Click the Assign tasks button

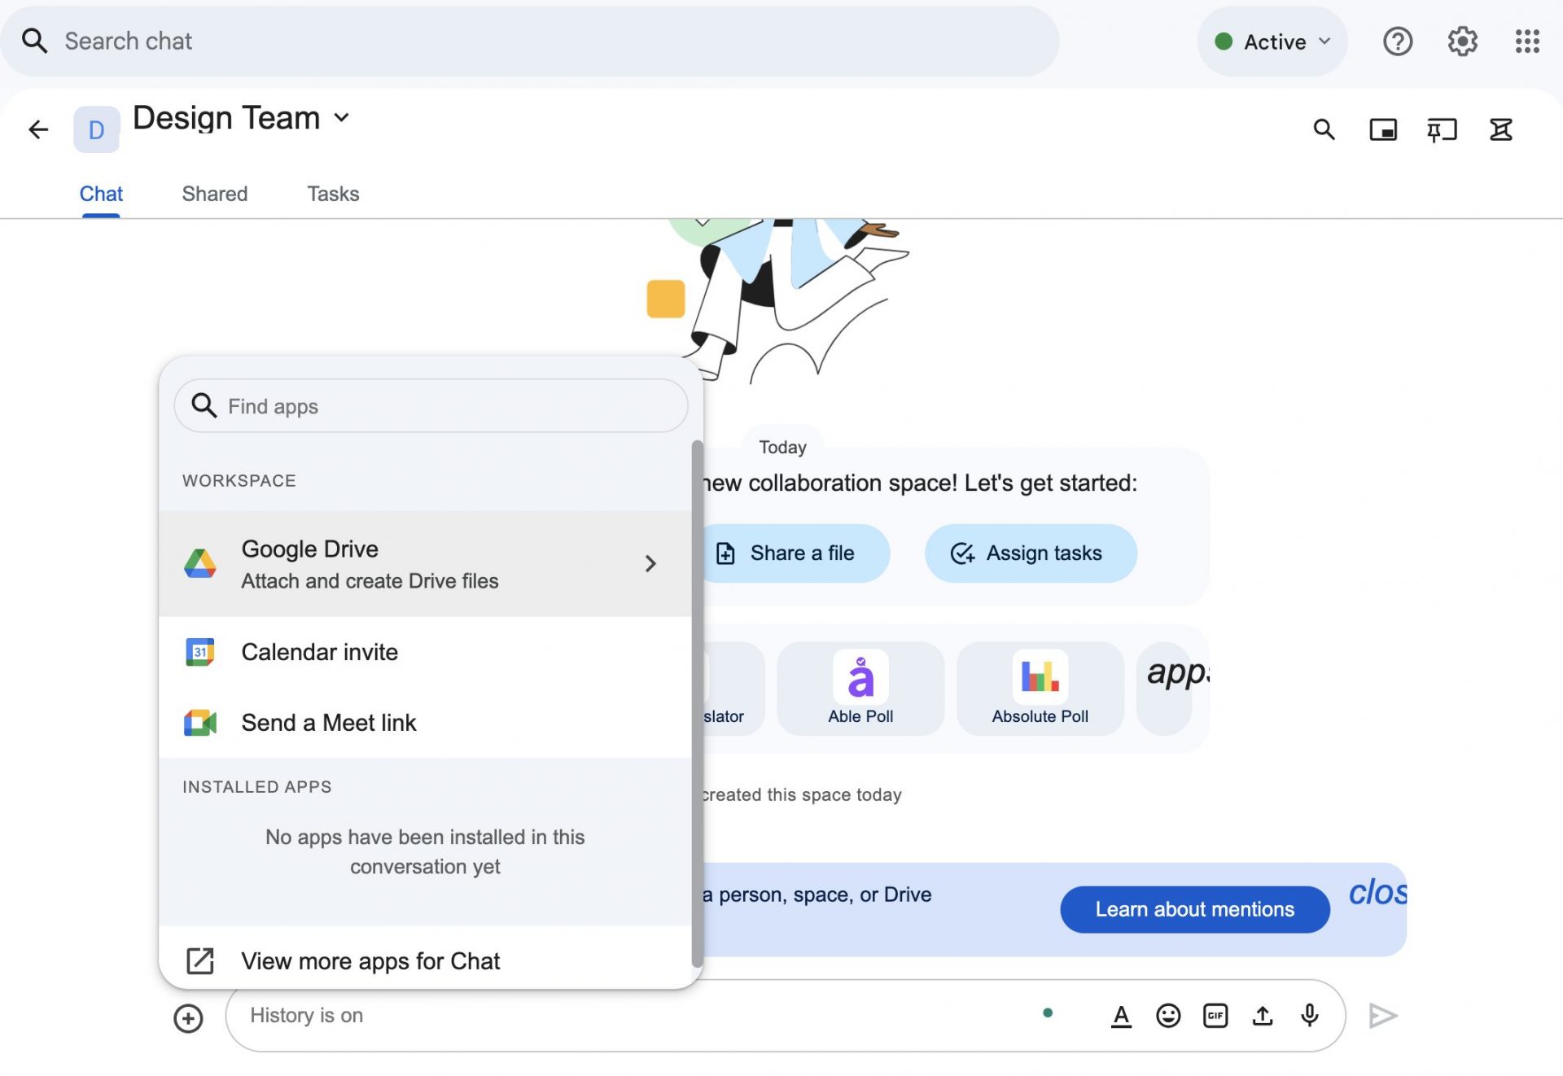click(x=1030, y=553)
